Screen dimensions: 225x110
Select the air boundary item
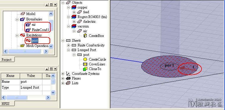point(34,25)
